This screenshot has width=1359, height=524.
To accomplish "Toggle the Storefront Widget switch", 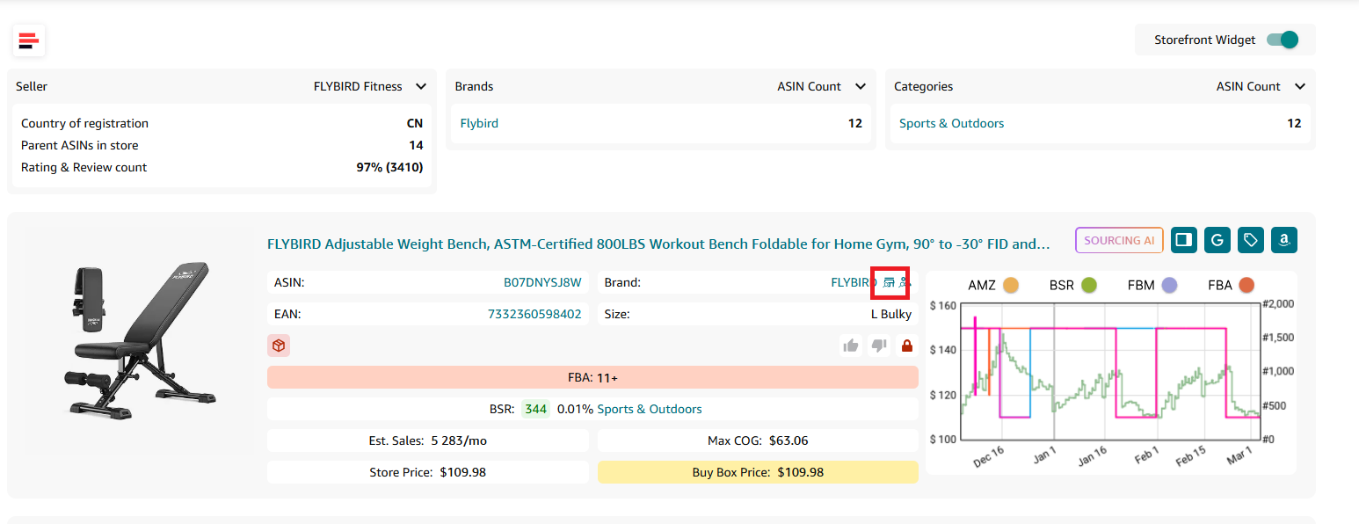I will pos(1283,40).
